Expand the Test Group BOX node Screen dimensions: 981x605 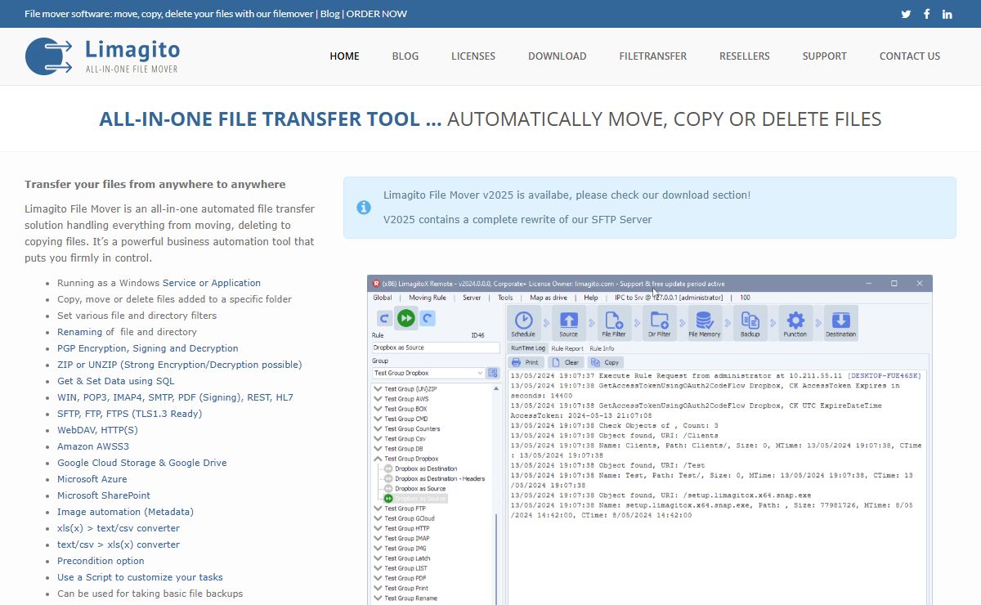point(378,409)
